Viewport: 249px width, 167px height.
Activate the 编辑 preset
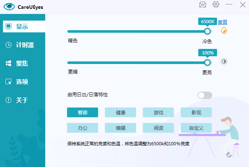tap(120, 128)
